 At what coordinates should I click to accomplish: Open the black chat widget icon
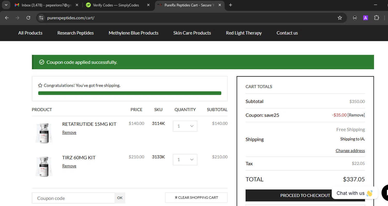[x=385, y=193]
